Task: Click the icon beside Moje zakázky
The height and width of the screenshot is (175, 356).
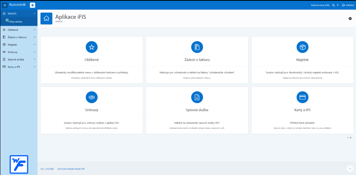Action: (x=7, y=21)
